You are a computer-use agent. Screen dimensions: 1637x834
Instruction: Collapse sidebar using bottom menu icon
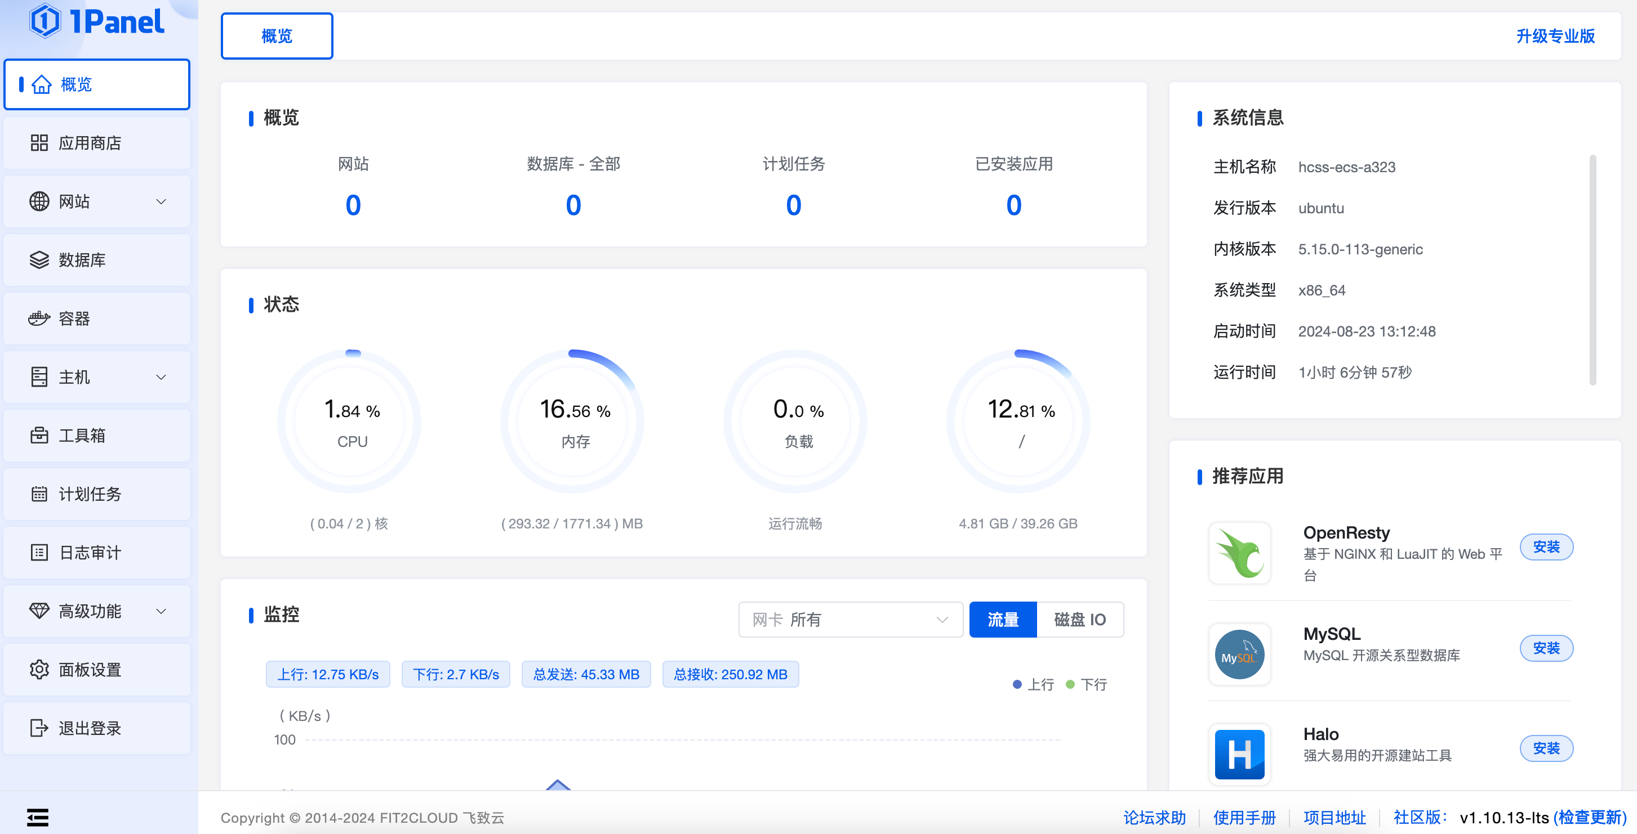(38, 818)
